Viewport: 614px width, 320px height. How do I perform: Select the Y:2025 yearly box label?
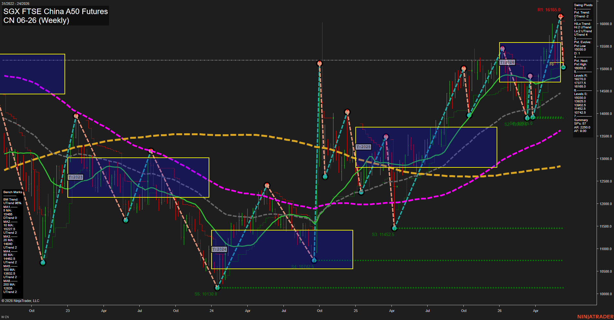pyautogui.click(x=363, y=147)
